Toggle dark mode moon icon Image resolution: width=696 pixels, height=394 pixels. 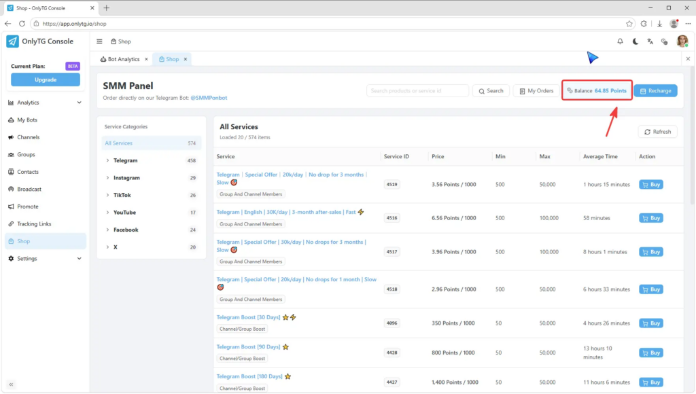coord(636,41)
